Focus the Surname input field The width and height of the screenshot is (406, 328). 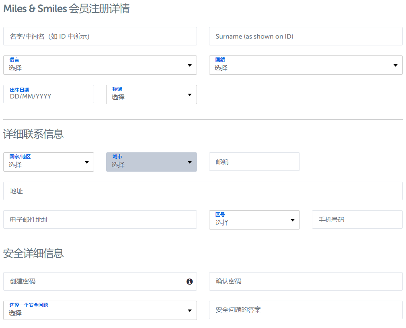coord(306,36)
